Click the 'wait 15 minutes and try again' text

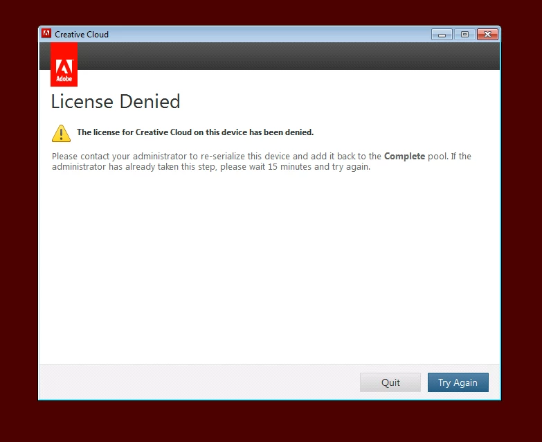point(309,167)
